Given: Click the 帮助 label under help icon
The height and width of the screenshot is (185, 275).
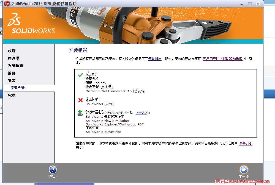Looking at the screenshot, I should point(53,176).
